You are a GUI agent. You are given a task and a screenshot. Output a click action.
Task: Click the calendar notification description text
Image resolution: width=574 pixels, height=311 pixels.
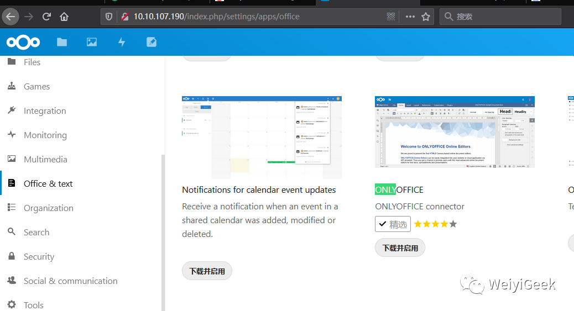(x=260, y=220)
